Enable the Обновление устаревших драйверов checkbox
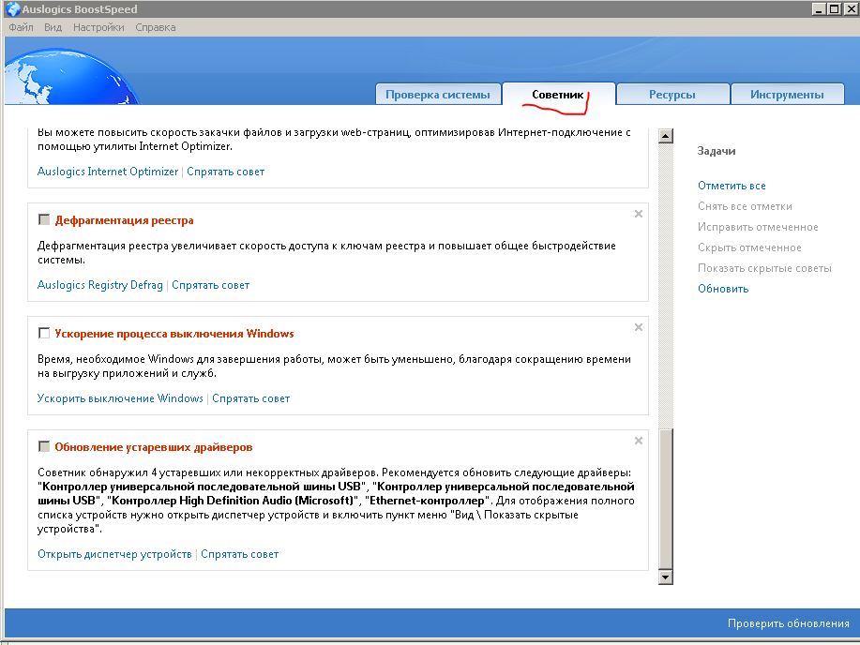 coord(44,447)
